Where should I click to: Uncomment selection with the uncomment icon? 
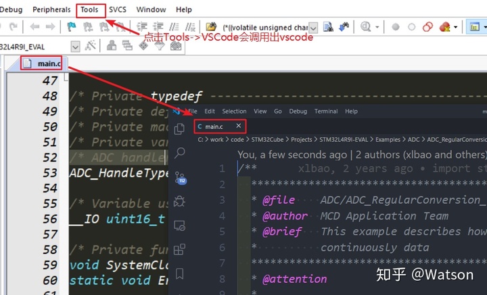click(x=190, y=27)
